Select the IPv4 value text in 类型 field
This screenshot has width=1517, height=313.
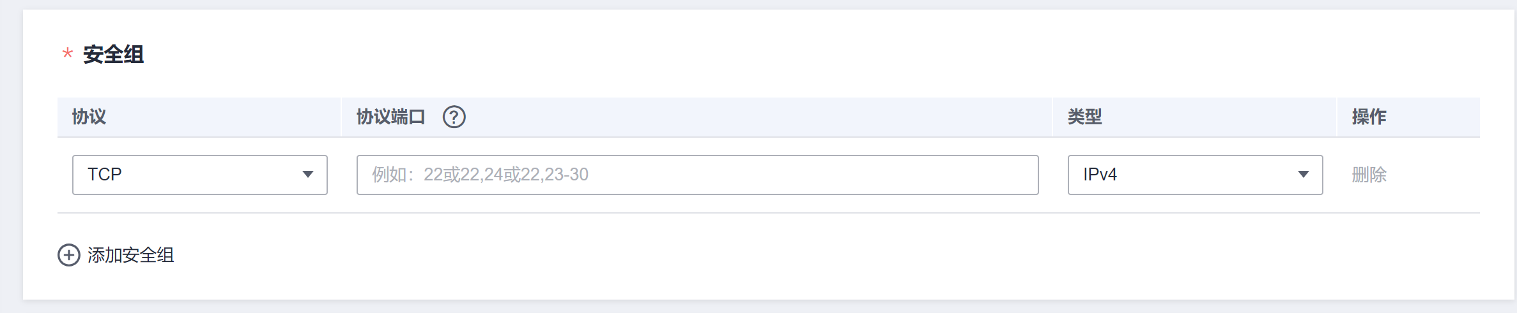pyautogui.click(x=1100, y=175)
